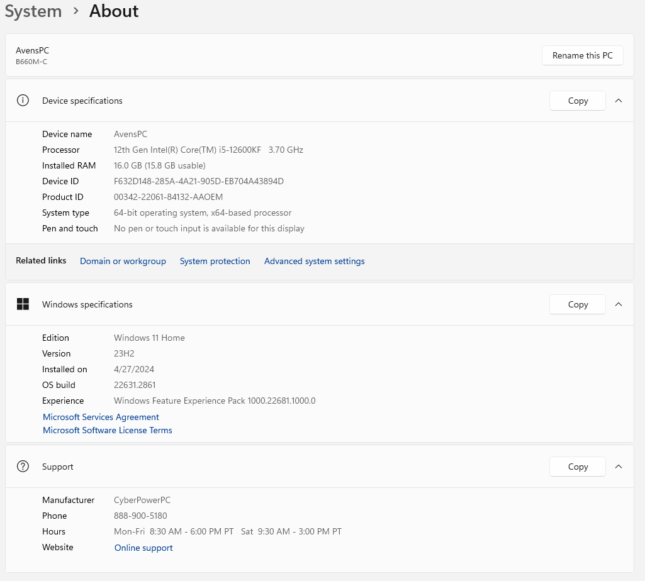This screenshot has width=645, height=581.
Task: Click the Support question mark icon
Action: click(x=23, y=467)
